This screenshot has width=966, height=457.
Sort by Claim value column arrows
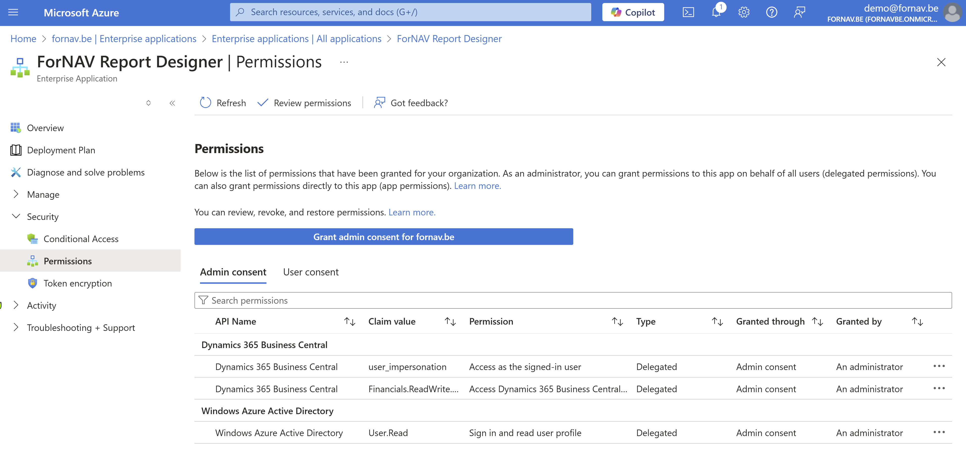click(x=450, y=321)
